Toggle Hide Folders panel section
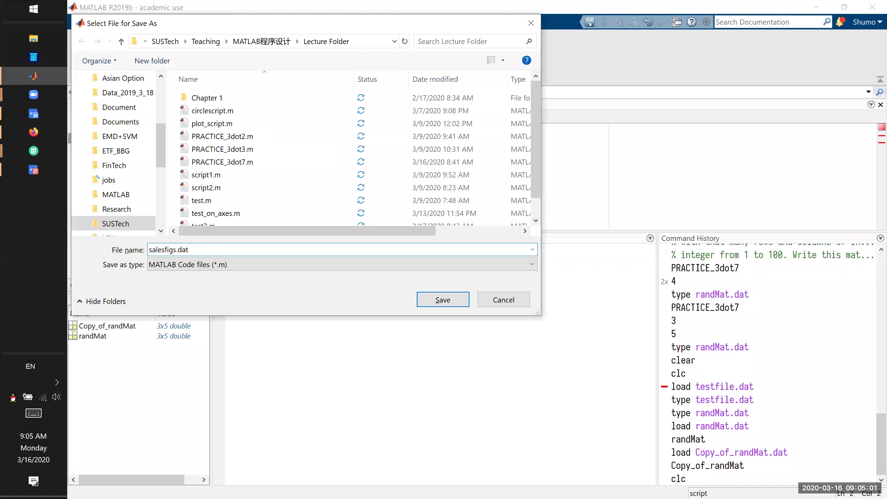 pos(101,301)
